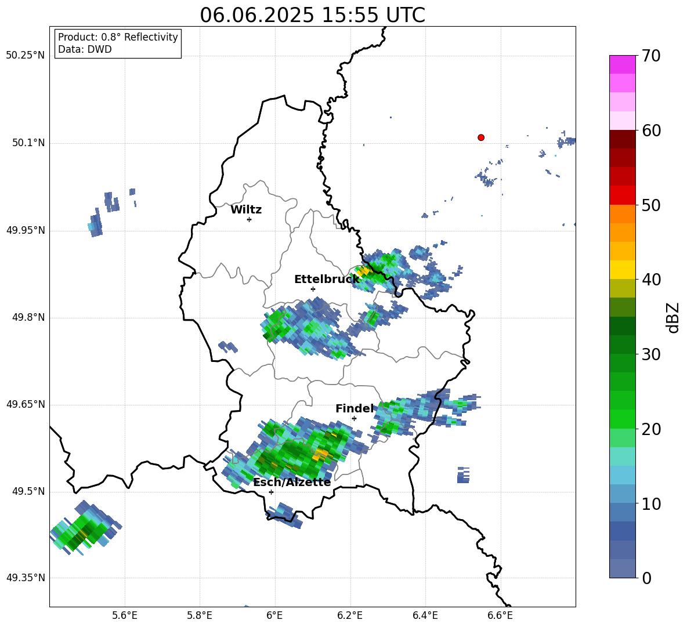
Task: Click the title 06.06.2025 15:55 UTC
Action: point(312,15)
